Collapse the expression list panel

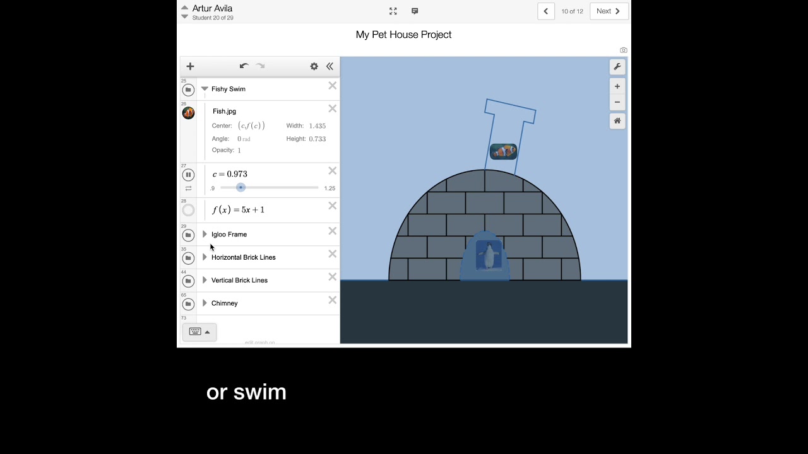[x=330, y=66]
